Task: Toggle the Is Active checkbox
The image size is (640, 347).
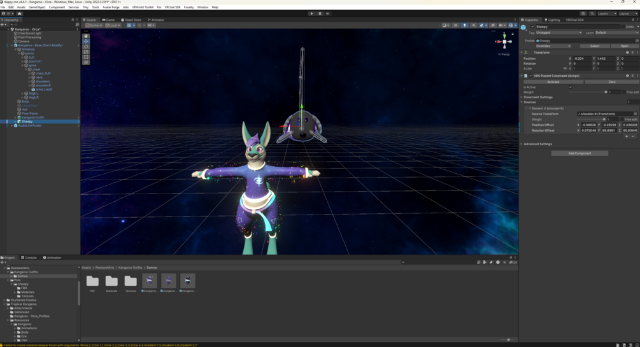Action: point(571,87)
